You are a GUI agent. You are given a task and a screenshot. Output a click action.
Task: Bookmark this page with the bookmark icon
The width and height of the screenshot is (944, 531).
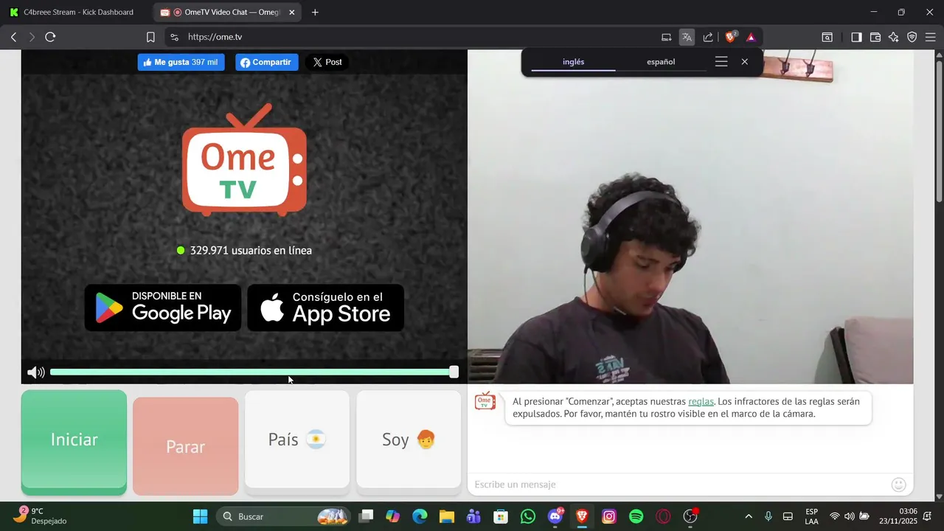pyautogui.click(x=150, y=37)
